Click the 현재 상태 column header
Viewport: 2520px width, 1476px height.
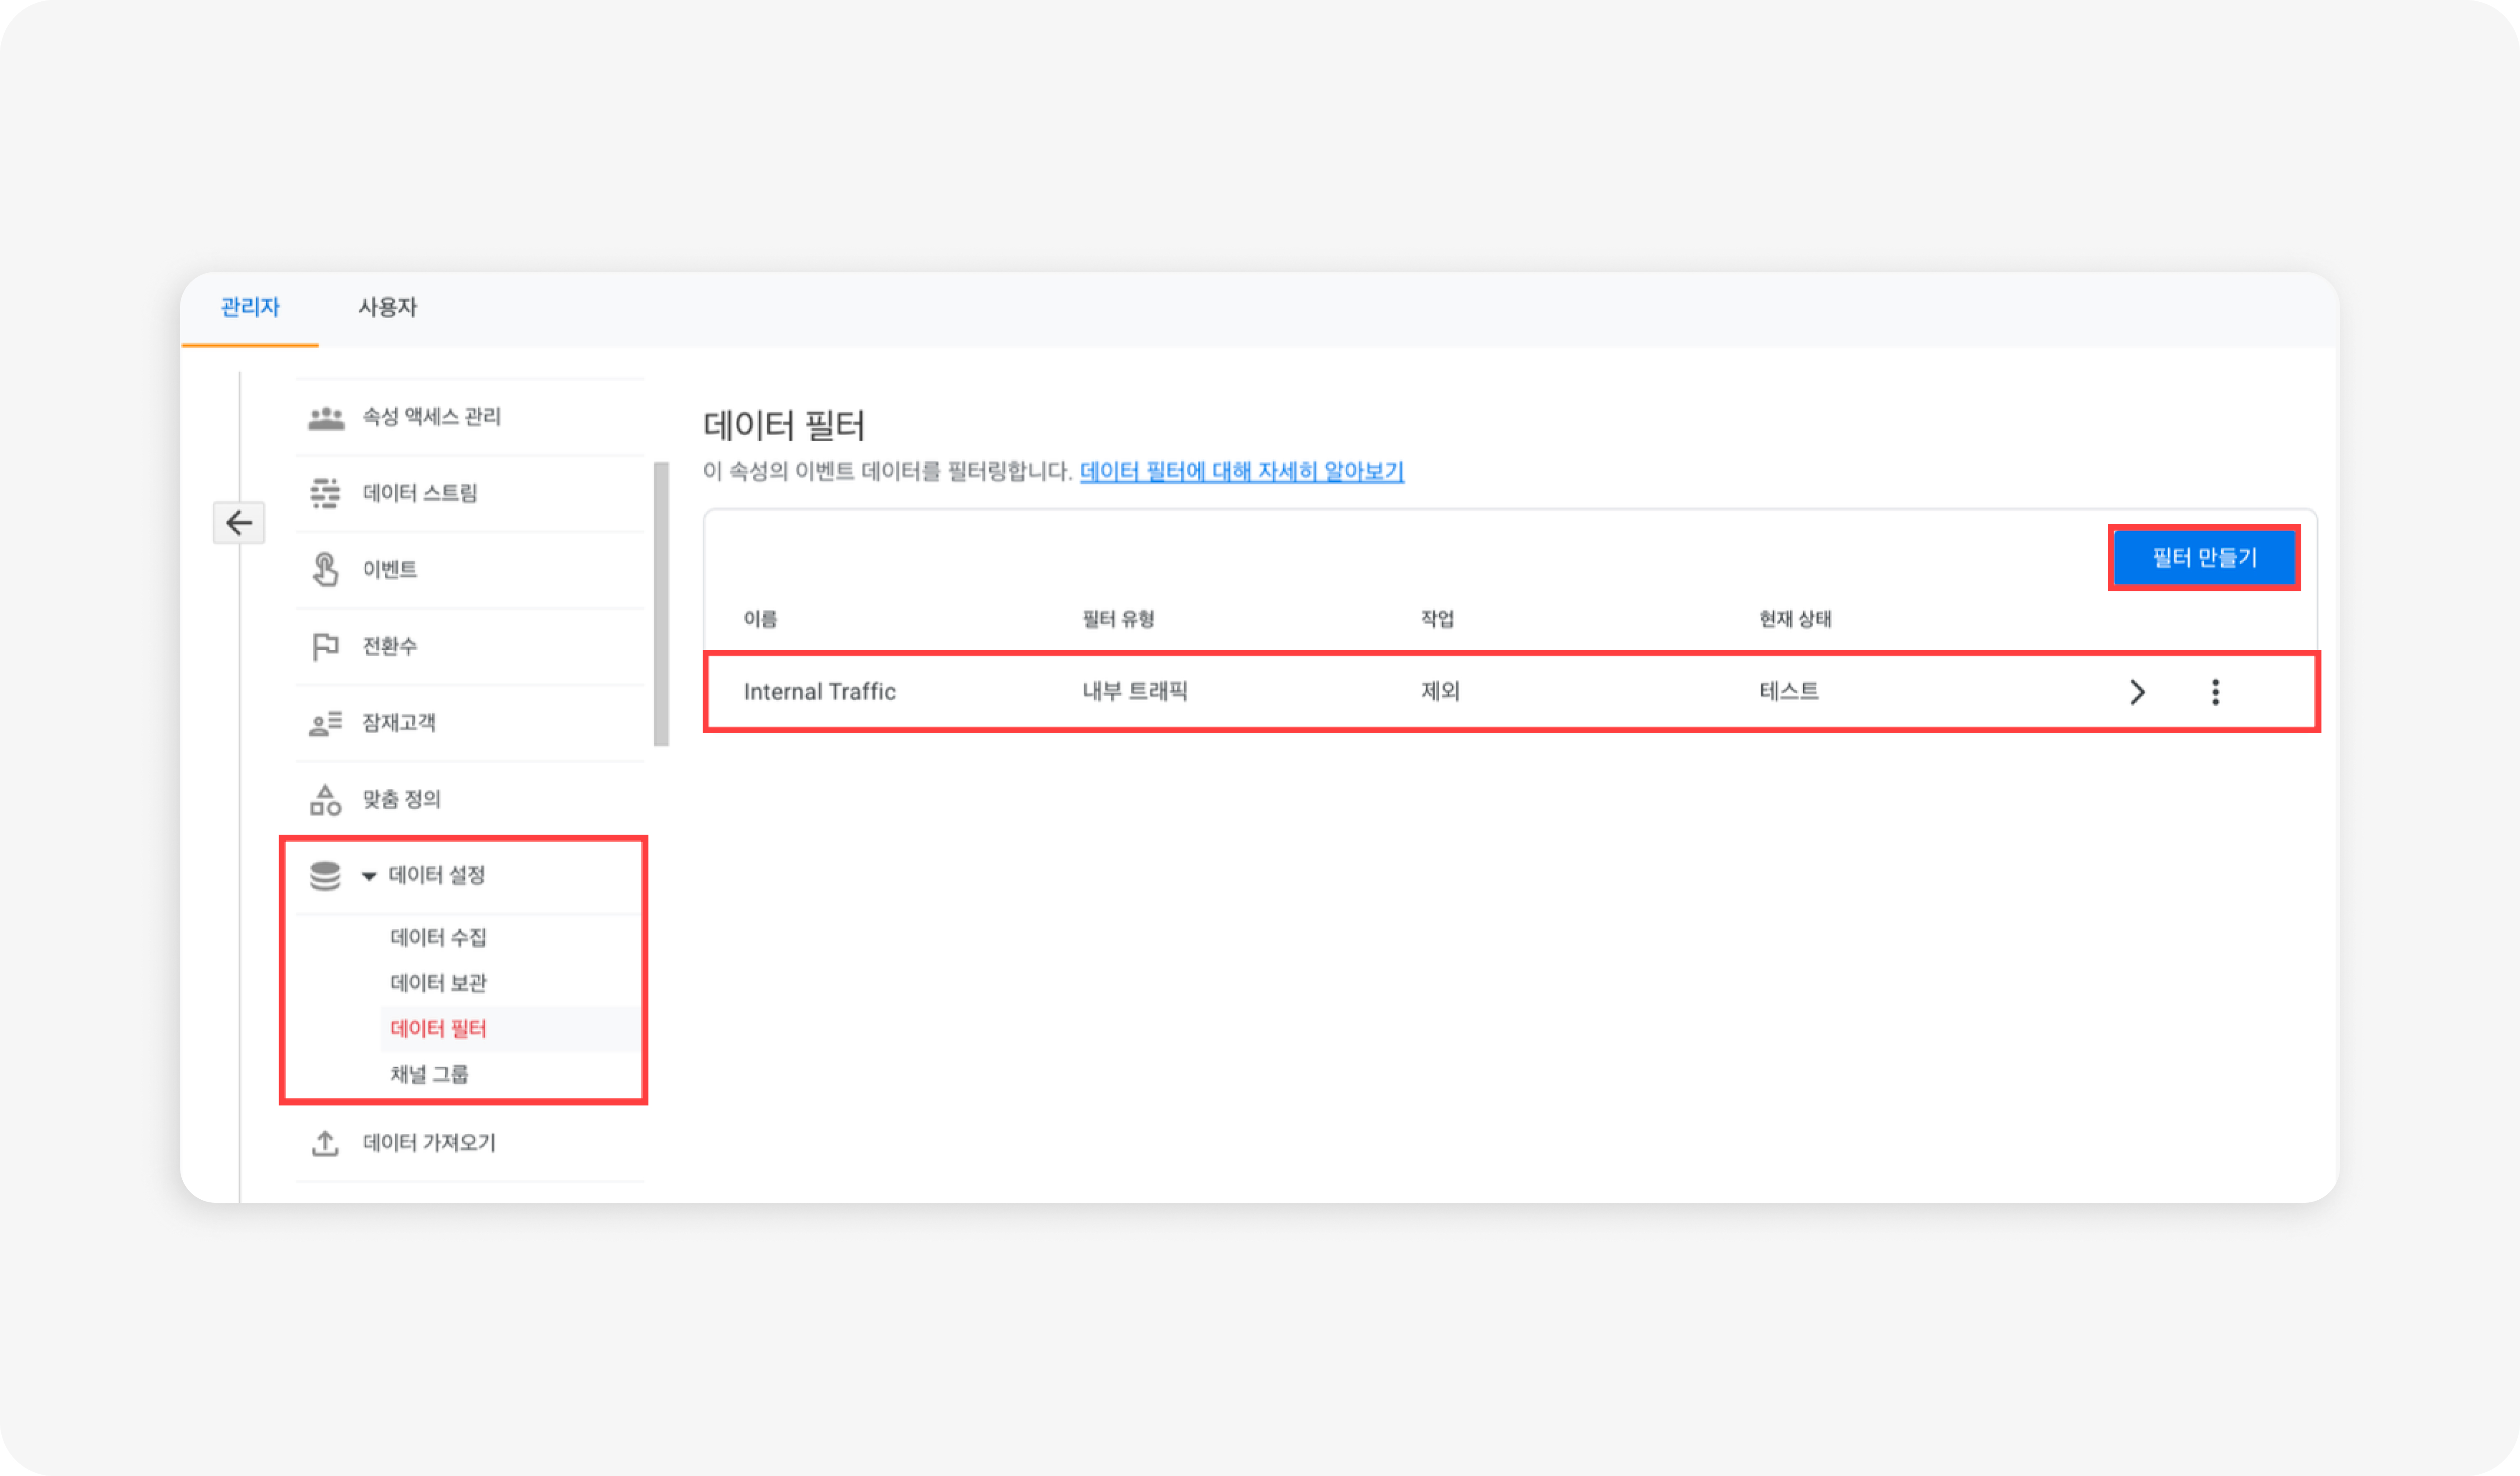1795,619
